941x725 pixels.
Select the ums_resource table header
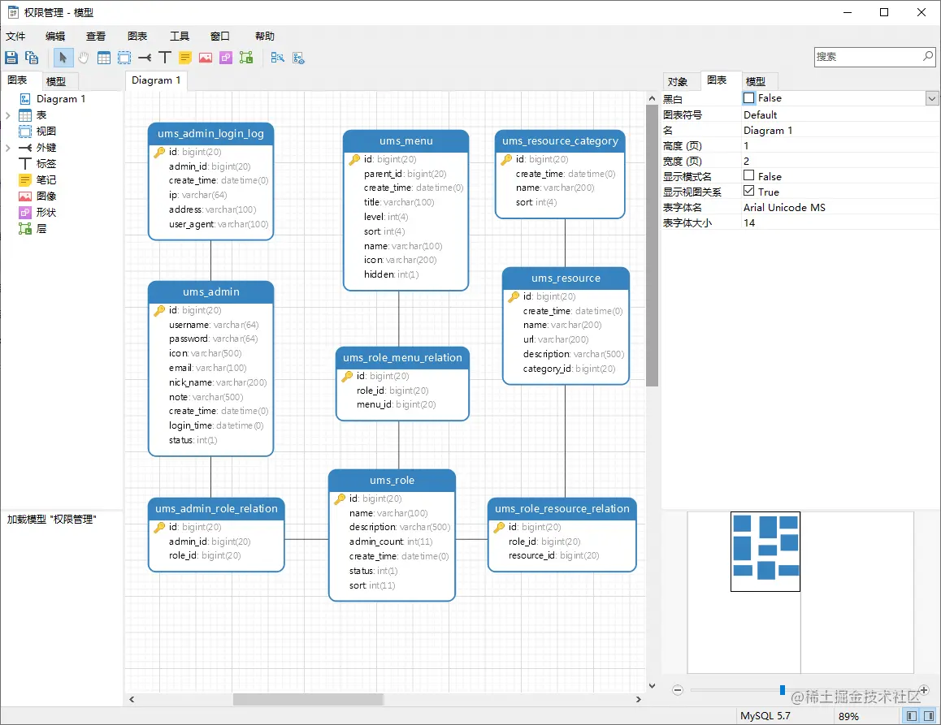coord(566,278)
